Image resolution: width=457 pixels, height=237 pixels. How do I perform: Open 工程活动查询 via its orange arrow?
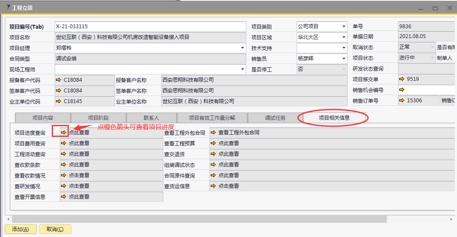click(x=64, y=154)
